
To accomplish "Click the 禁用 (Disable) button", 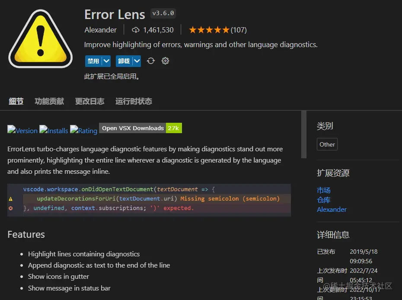I will (x=93, y=61).
